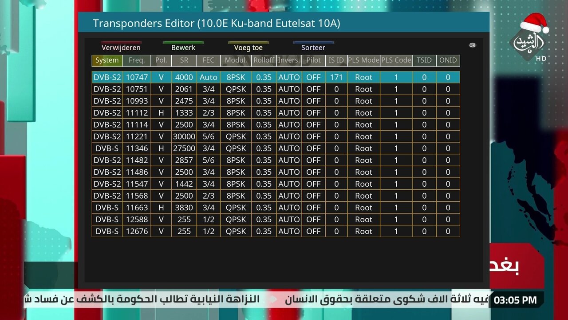
Task: Select the 11346 H DVB-S transponder row
Action: coord(275,148)
